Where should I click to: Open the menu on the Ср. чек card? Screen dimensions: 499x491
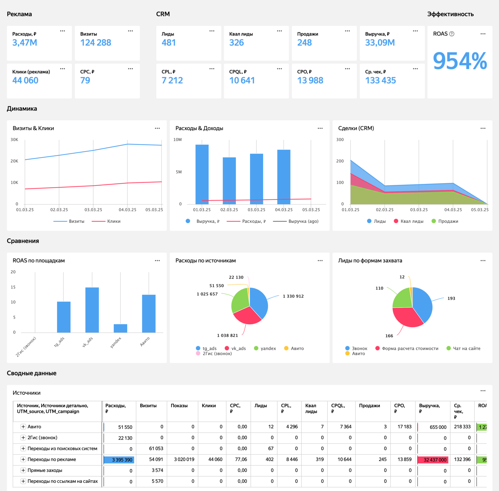pos(415,69)
